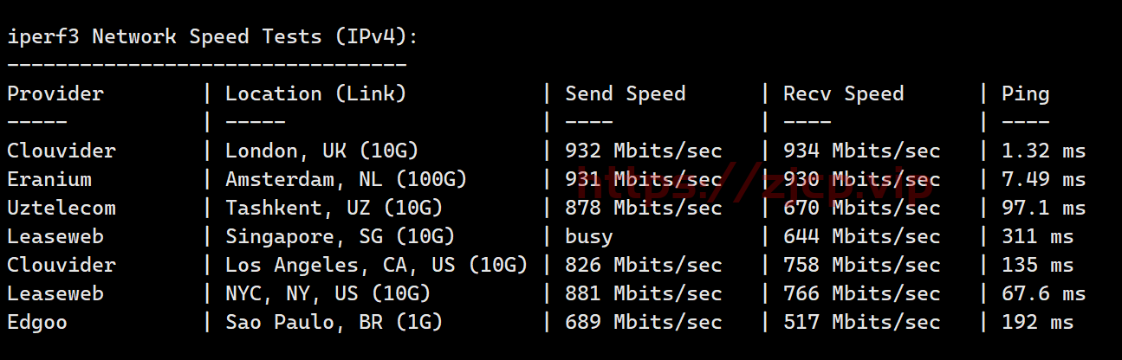Click the iperf3 Network Speed Tests heading
1122x360 pixels.
click(213, 37)
